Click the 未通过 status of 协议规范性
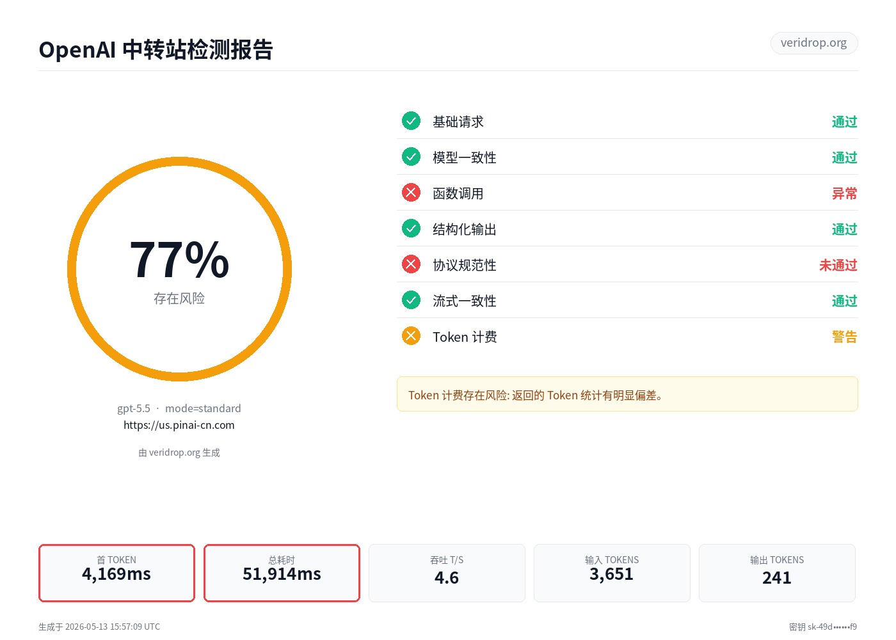 [x=838, y=265]
